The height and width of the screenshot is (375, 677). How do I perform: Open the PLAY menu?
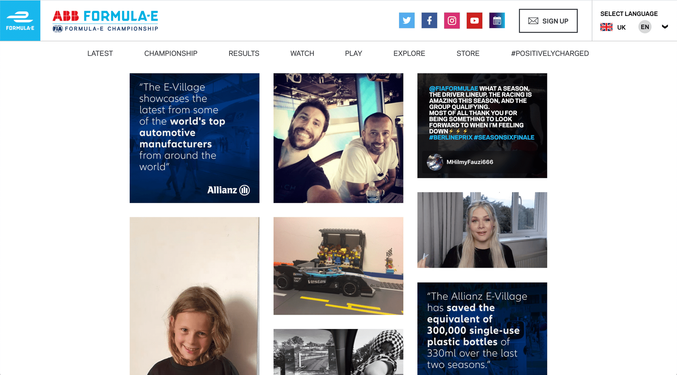click(x=353, y=53)
